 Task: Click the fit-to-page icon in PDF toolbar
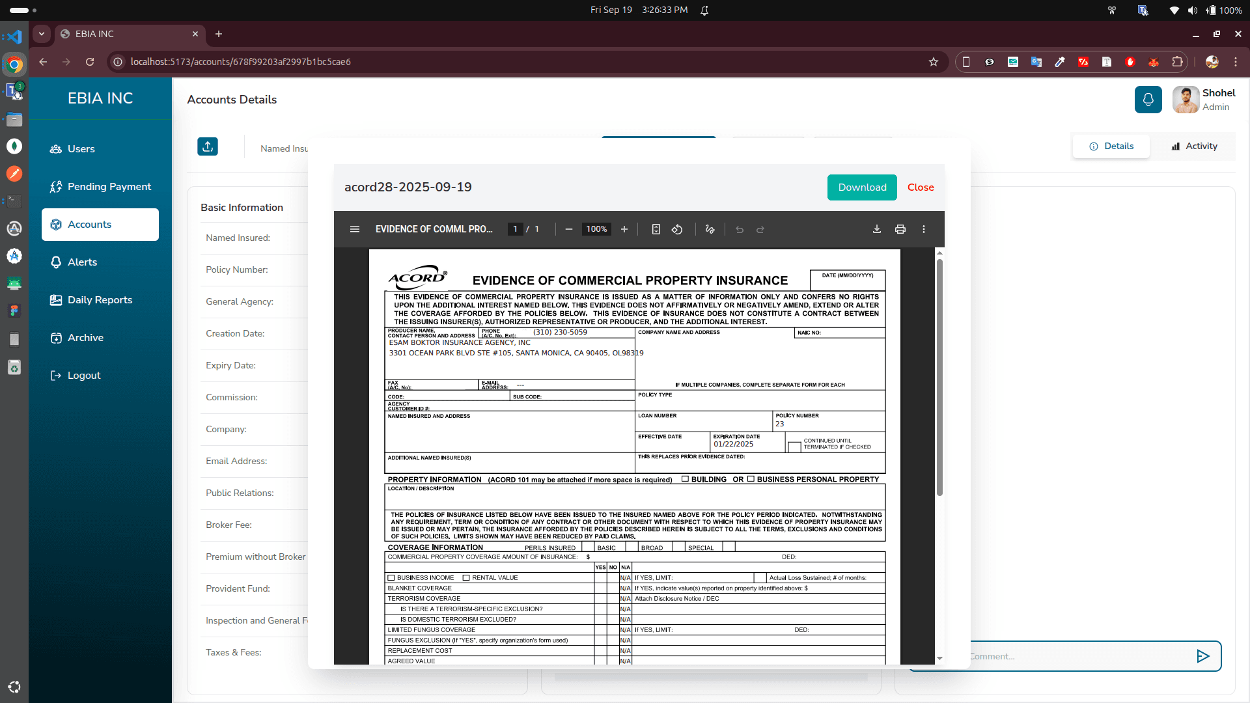[656, 229]
